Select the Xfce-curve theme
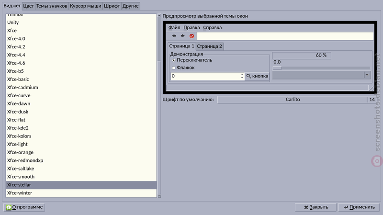The height and width of the screenshot is (215, 383). tap(81, 95)
